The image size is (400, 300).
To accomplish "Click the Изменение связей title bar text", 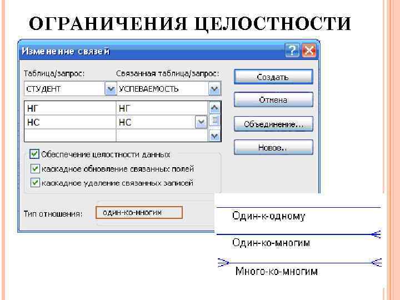I will [x=66, y=51].
